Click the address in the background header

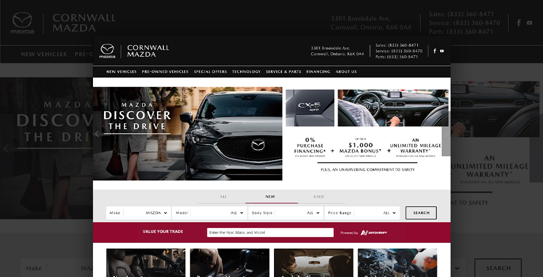coord(371,23)
